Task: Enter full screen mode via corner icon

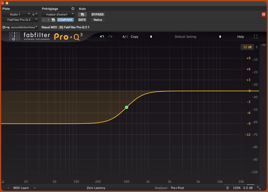Action: click(256, 37)
